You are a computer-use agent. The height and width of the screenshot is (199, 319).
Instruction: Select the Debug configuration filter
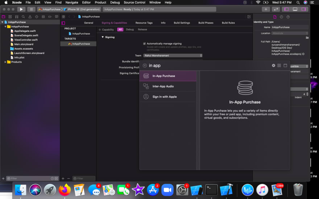pos(130,29)
